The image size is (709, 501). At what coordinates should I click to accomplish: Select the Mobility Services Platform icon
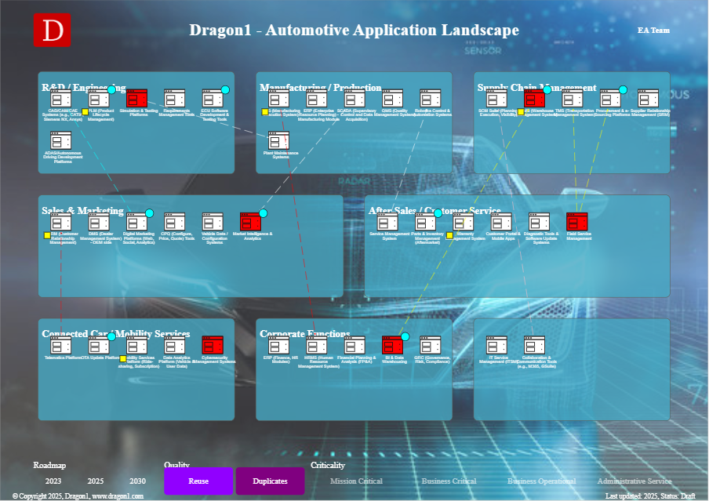click(x=137, y=345)
